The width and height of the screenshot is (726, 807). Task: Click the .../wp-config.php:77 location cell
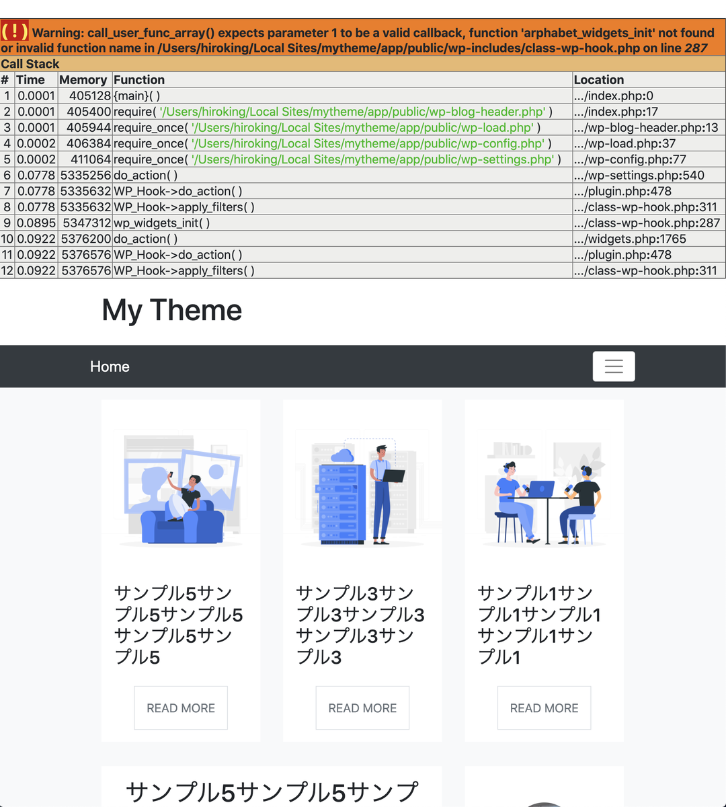[649, 159]
